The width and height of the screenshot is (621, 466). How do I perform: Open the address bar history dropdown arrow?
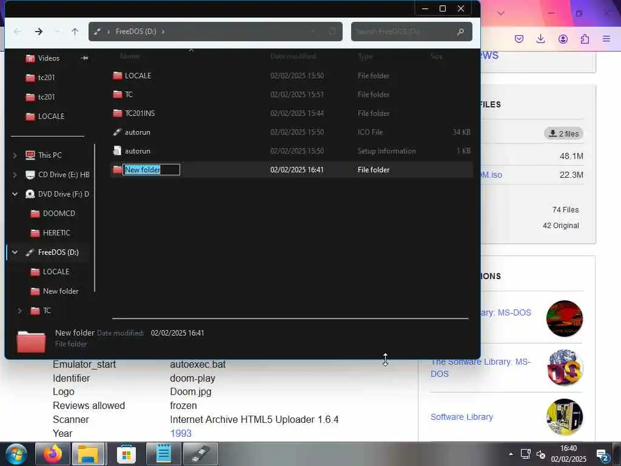(x=313, y=32)
